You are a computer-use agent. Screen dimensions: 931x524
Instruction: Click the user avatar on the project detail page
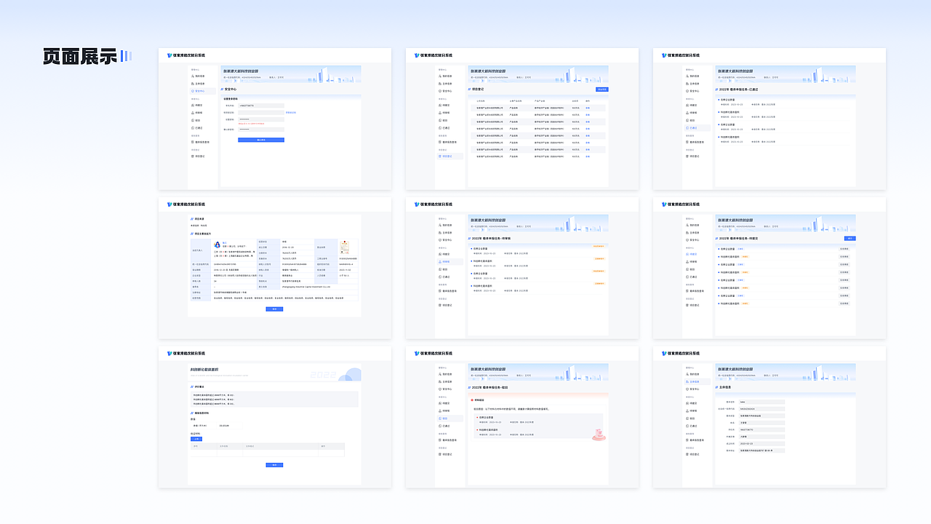click(x=217, y=245)
